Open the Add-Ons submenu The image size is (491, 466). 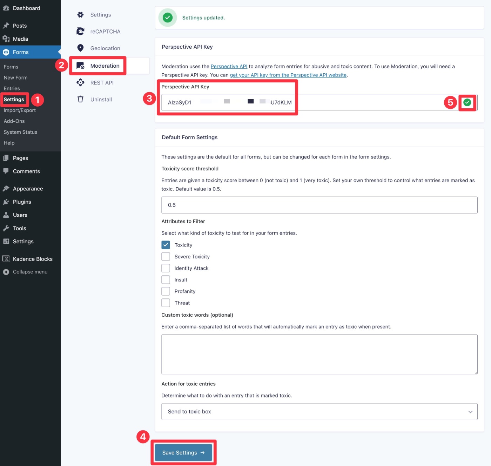tap(14, 121)
